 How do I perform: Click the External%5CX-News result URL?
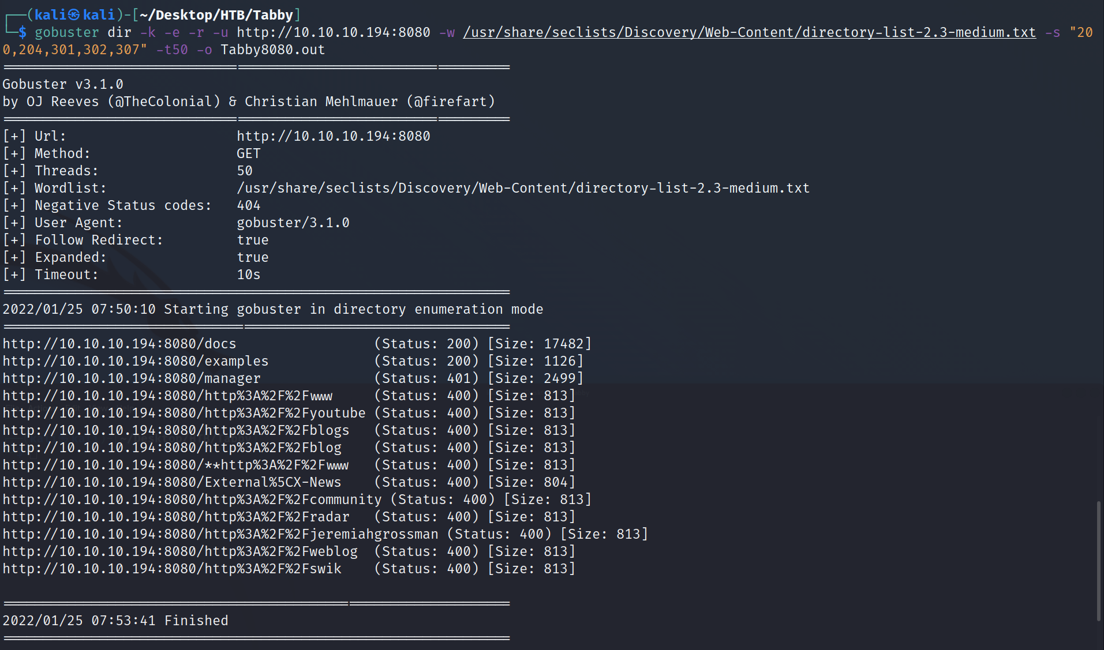(172, 482)
